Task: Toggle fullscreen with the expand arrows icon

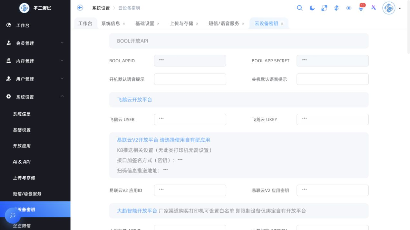Action: pos(324,8)
